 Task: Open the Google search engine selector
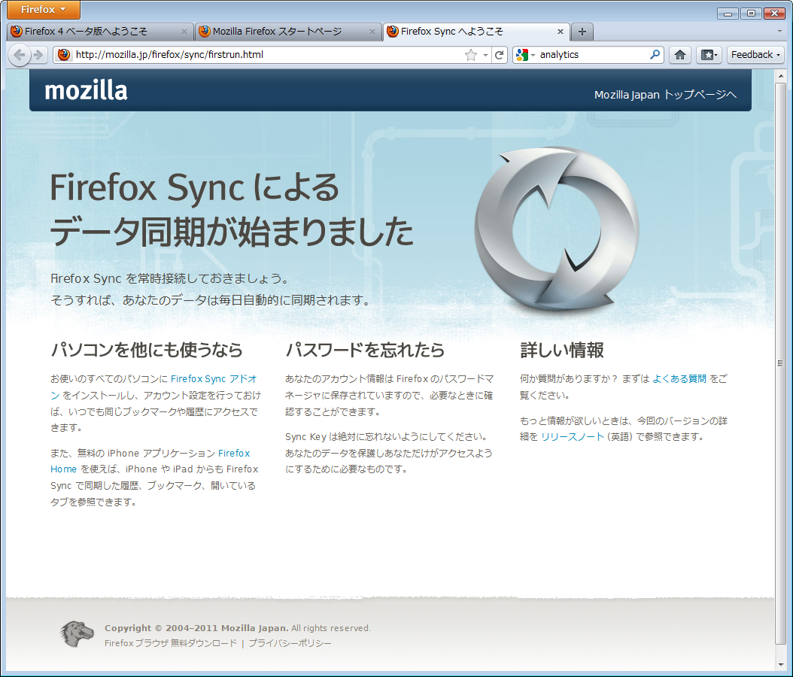525,55
